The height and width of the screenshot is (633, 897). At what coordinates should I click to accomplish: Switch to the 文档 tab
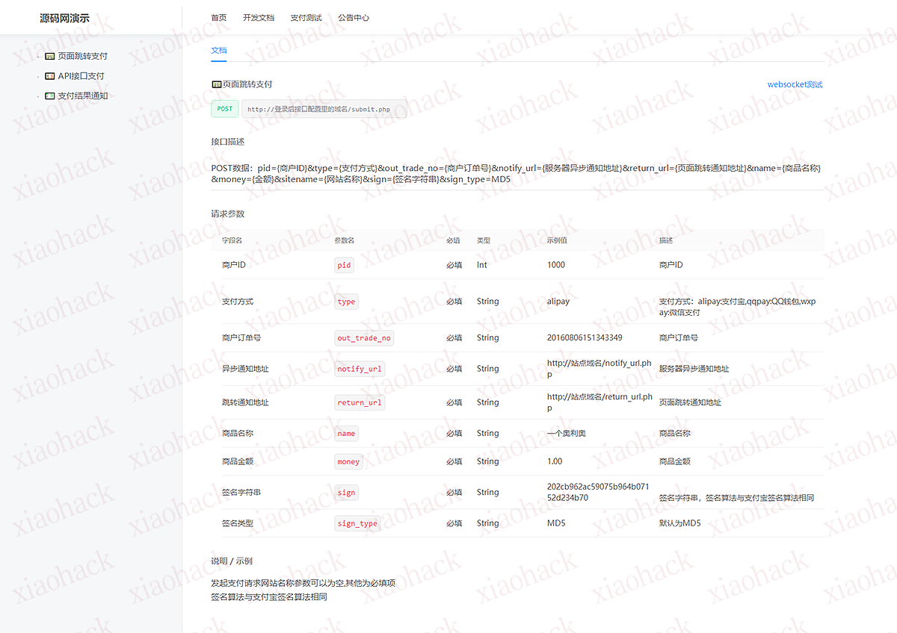click(x=218, y=50)
